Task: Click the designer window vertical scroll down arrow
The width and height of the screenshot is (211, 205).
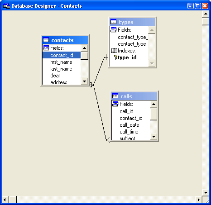Action: pos(206,192)
